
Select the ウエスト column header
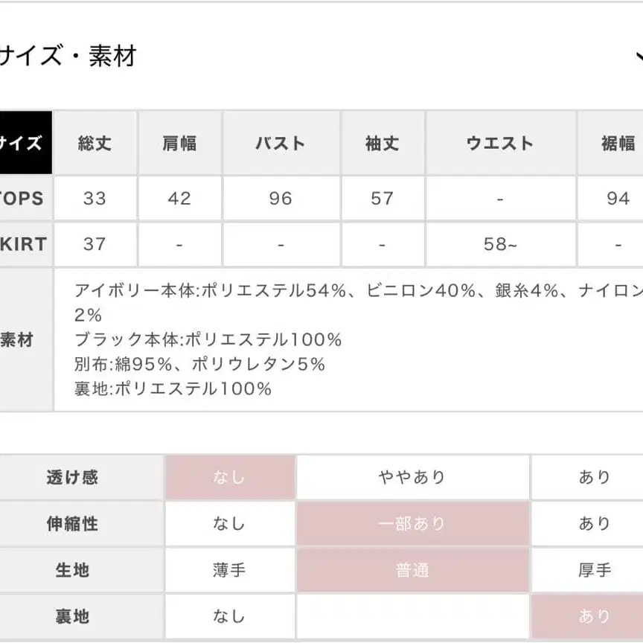coord(499,143)
